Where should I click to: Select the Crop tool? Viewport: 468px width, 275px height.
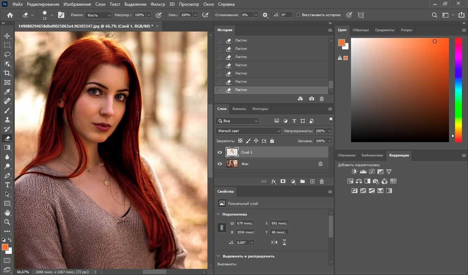[x=7, y=73]
